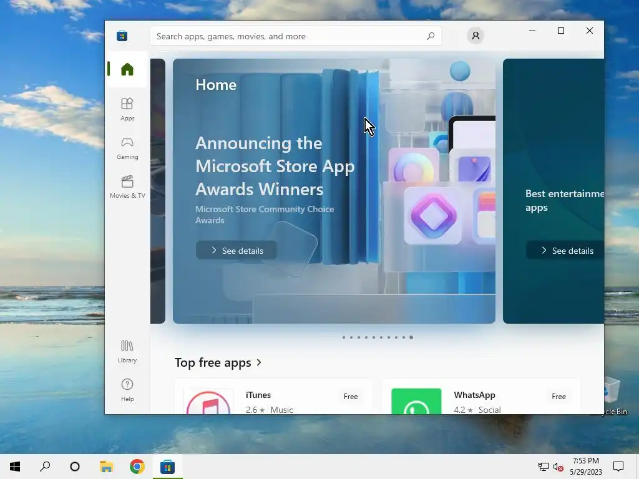Launch Google Chrome from taskbar
Image resolution: width=639 pixels, height=479 pixels.
point(137,467)
